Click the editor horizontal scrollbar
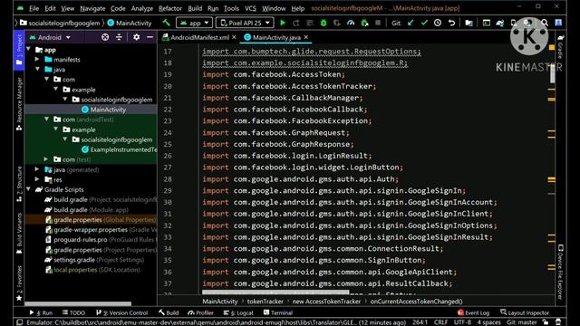 pos(275,292)
